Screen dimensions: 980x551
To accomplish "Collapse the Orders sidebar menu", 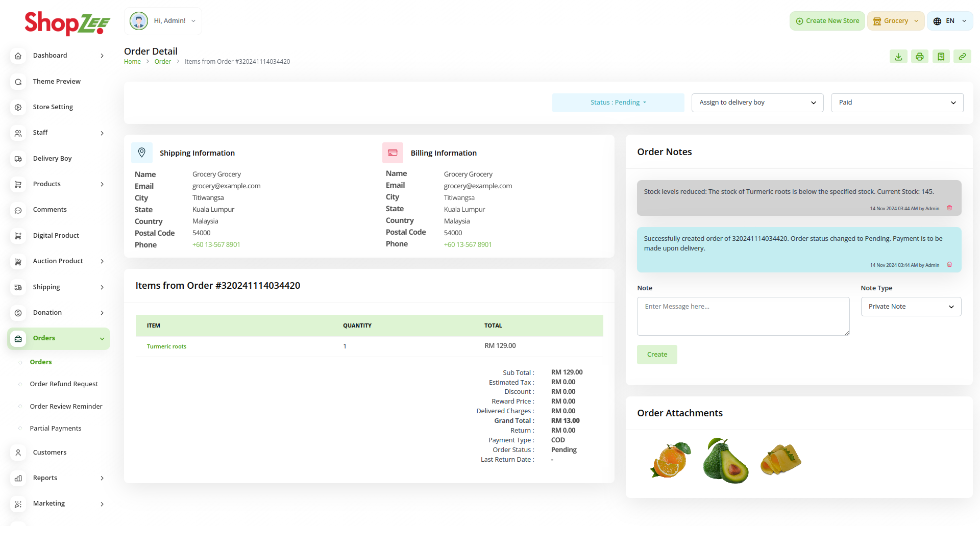I will tap(102, 339).
